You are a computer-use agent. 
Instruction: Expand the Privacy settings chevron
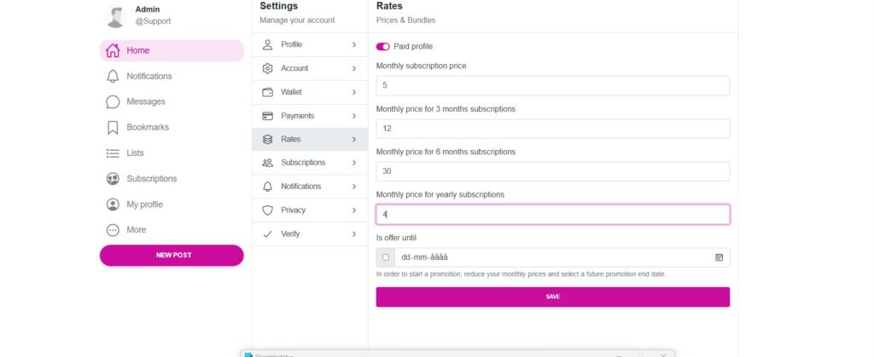click(354, 210)
